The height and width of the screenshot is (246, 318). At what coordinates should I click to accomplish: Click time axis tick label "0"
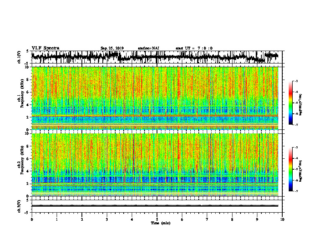[32, 219]
